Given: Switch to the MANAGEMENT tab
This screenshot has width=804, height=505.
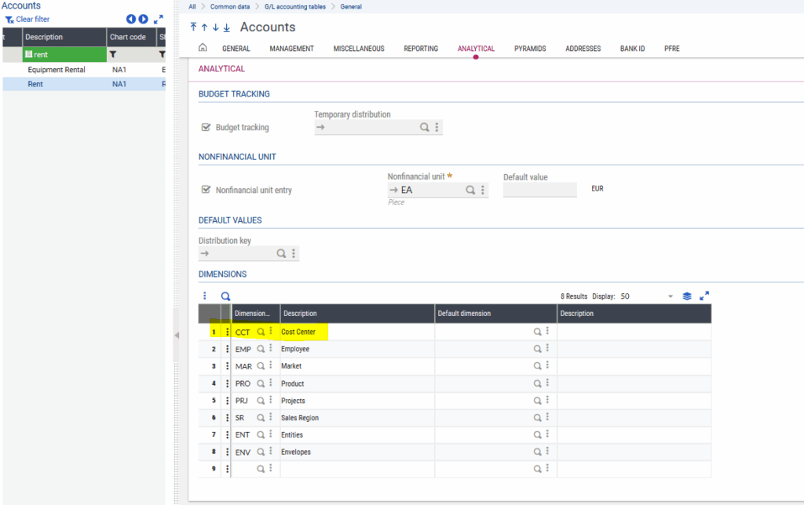Looking at the screenshot, I should [291, 48].
